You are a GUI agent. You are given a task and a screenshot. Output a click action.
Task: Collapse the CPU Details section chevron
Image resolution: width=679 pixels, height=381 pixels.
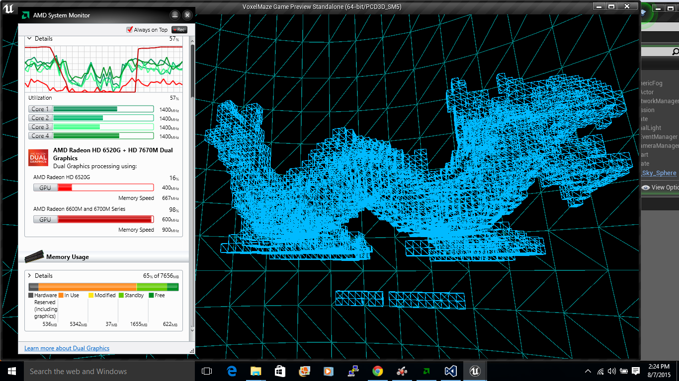(29, 38)
